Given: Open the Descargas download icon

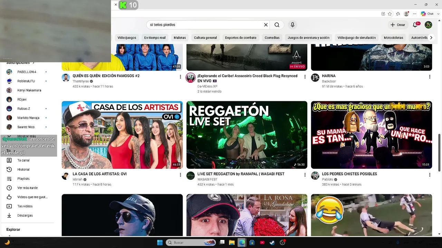Looking at the screenshot, I should coord(9,215).
